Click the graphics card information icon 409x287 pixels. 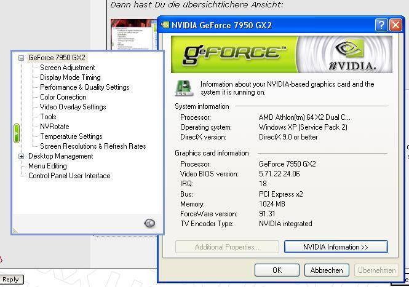point(184,88)
